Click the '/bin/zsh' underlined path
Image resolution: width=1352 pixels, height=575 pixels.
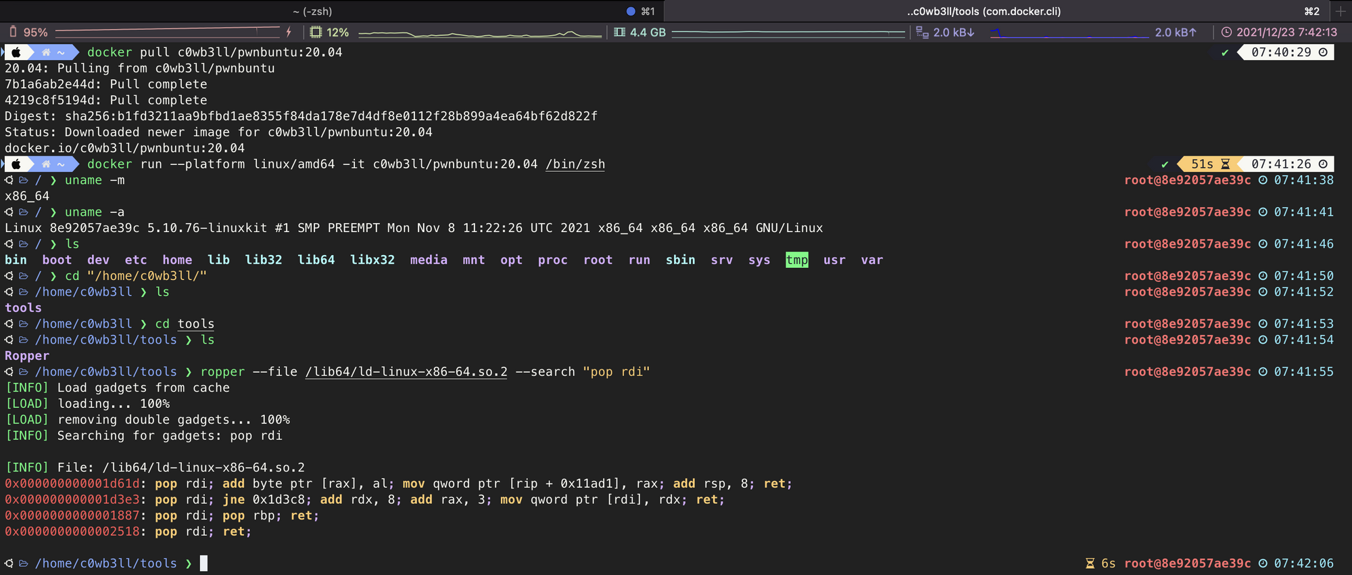tap(575, 164)
